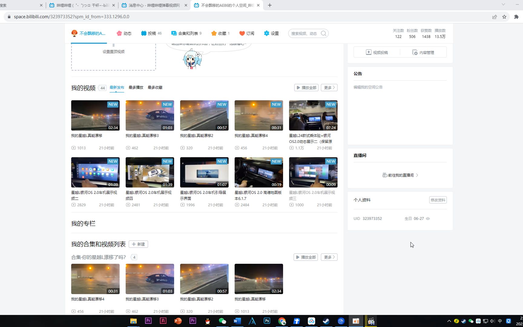
Task: Open the 设置 settings tab
Action: tap(271, 33)
